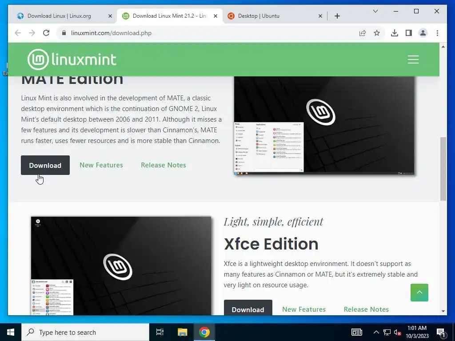
Task: Show hidden system tray icons
Action: click(376, 332)
